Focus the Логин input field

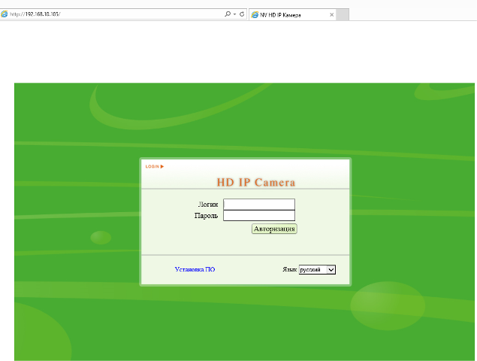(259, 204)
